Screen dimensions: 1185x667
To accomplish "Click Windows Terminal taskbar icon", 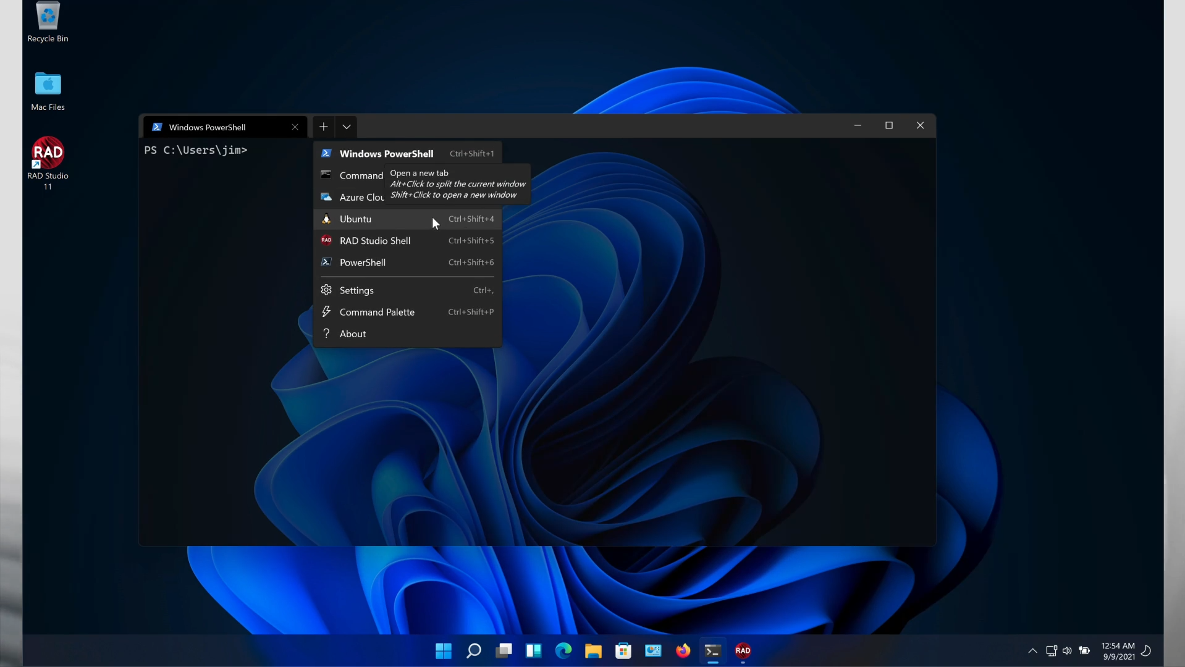I will coord(713,650).
